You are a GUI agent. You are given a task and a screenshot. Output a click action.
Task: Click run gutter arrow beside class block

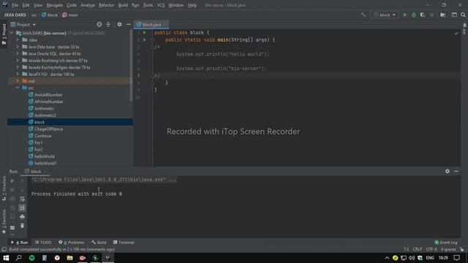click(145, 32)
